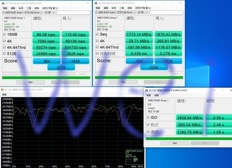Click the 0.039 ms access time value
Viewport: 232px width, 168px height.
tap(139, 54)
